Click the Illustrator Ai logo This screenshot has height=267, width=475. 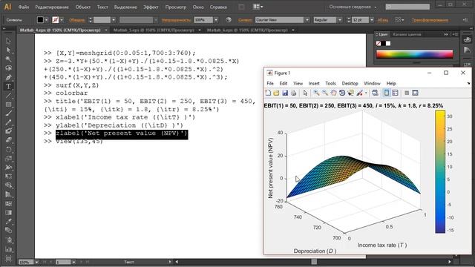tap(8, 7)
